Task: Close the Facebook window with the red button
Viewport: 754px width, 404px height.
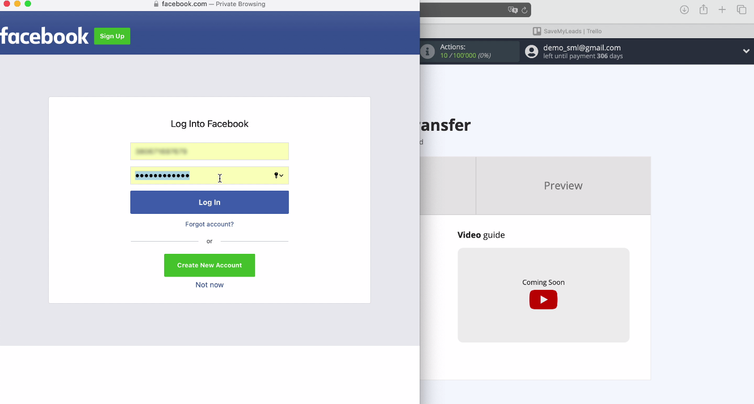Action: (x=7, y=4)
